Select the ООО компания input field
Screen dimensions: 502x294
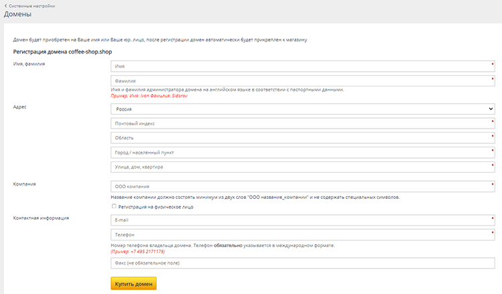[302, 186]
